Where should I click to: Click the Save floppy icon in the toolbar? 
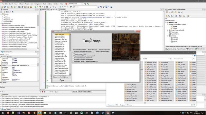point(19,7)
